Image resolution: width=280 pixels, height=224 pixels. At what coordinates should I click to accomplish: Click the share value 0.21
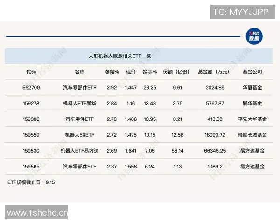click(177, 119)
